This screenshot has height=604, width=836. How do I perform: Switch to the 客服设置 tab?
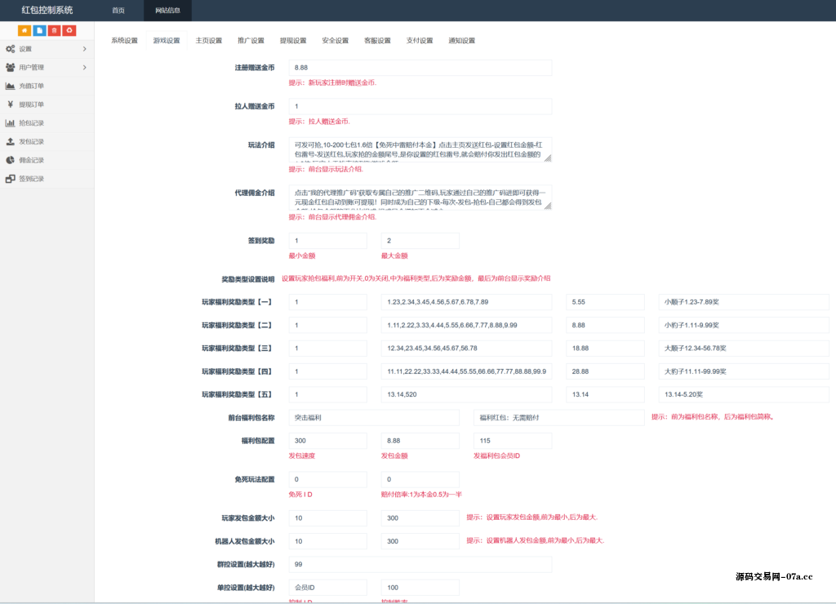[377, 41]
